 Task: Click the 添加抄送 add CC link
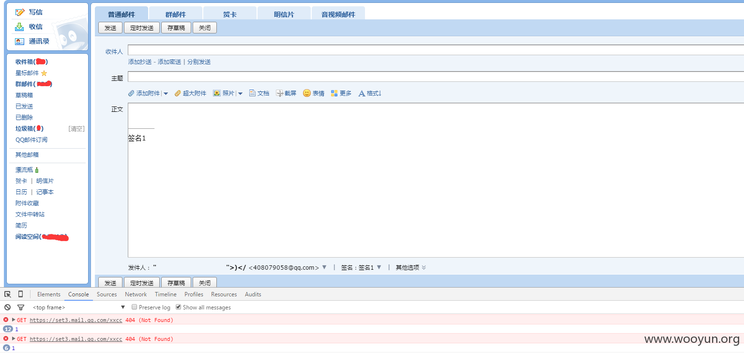[140, 62]
